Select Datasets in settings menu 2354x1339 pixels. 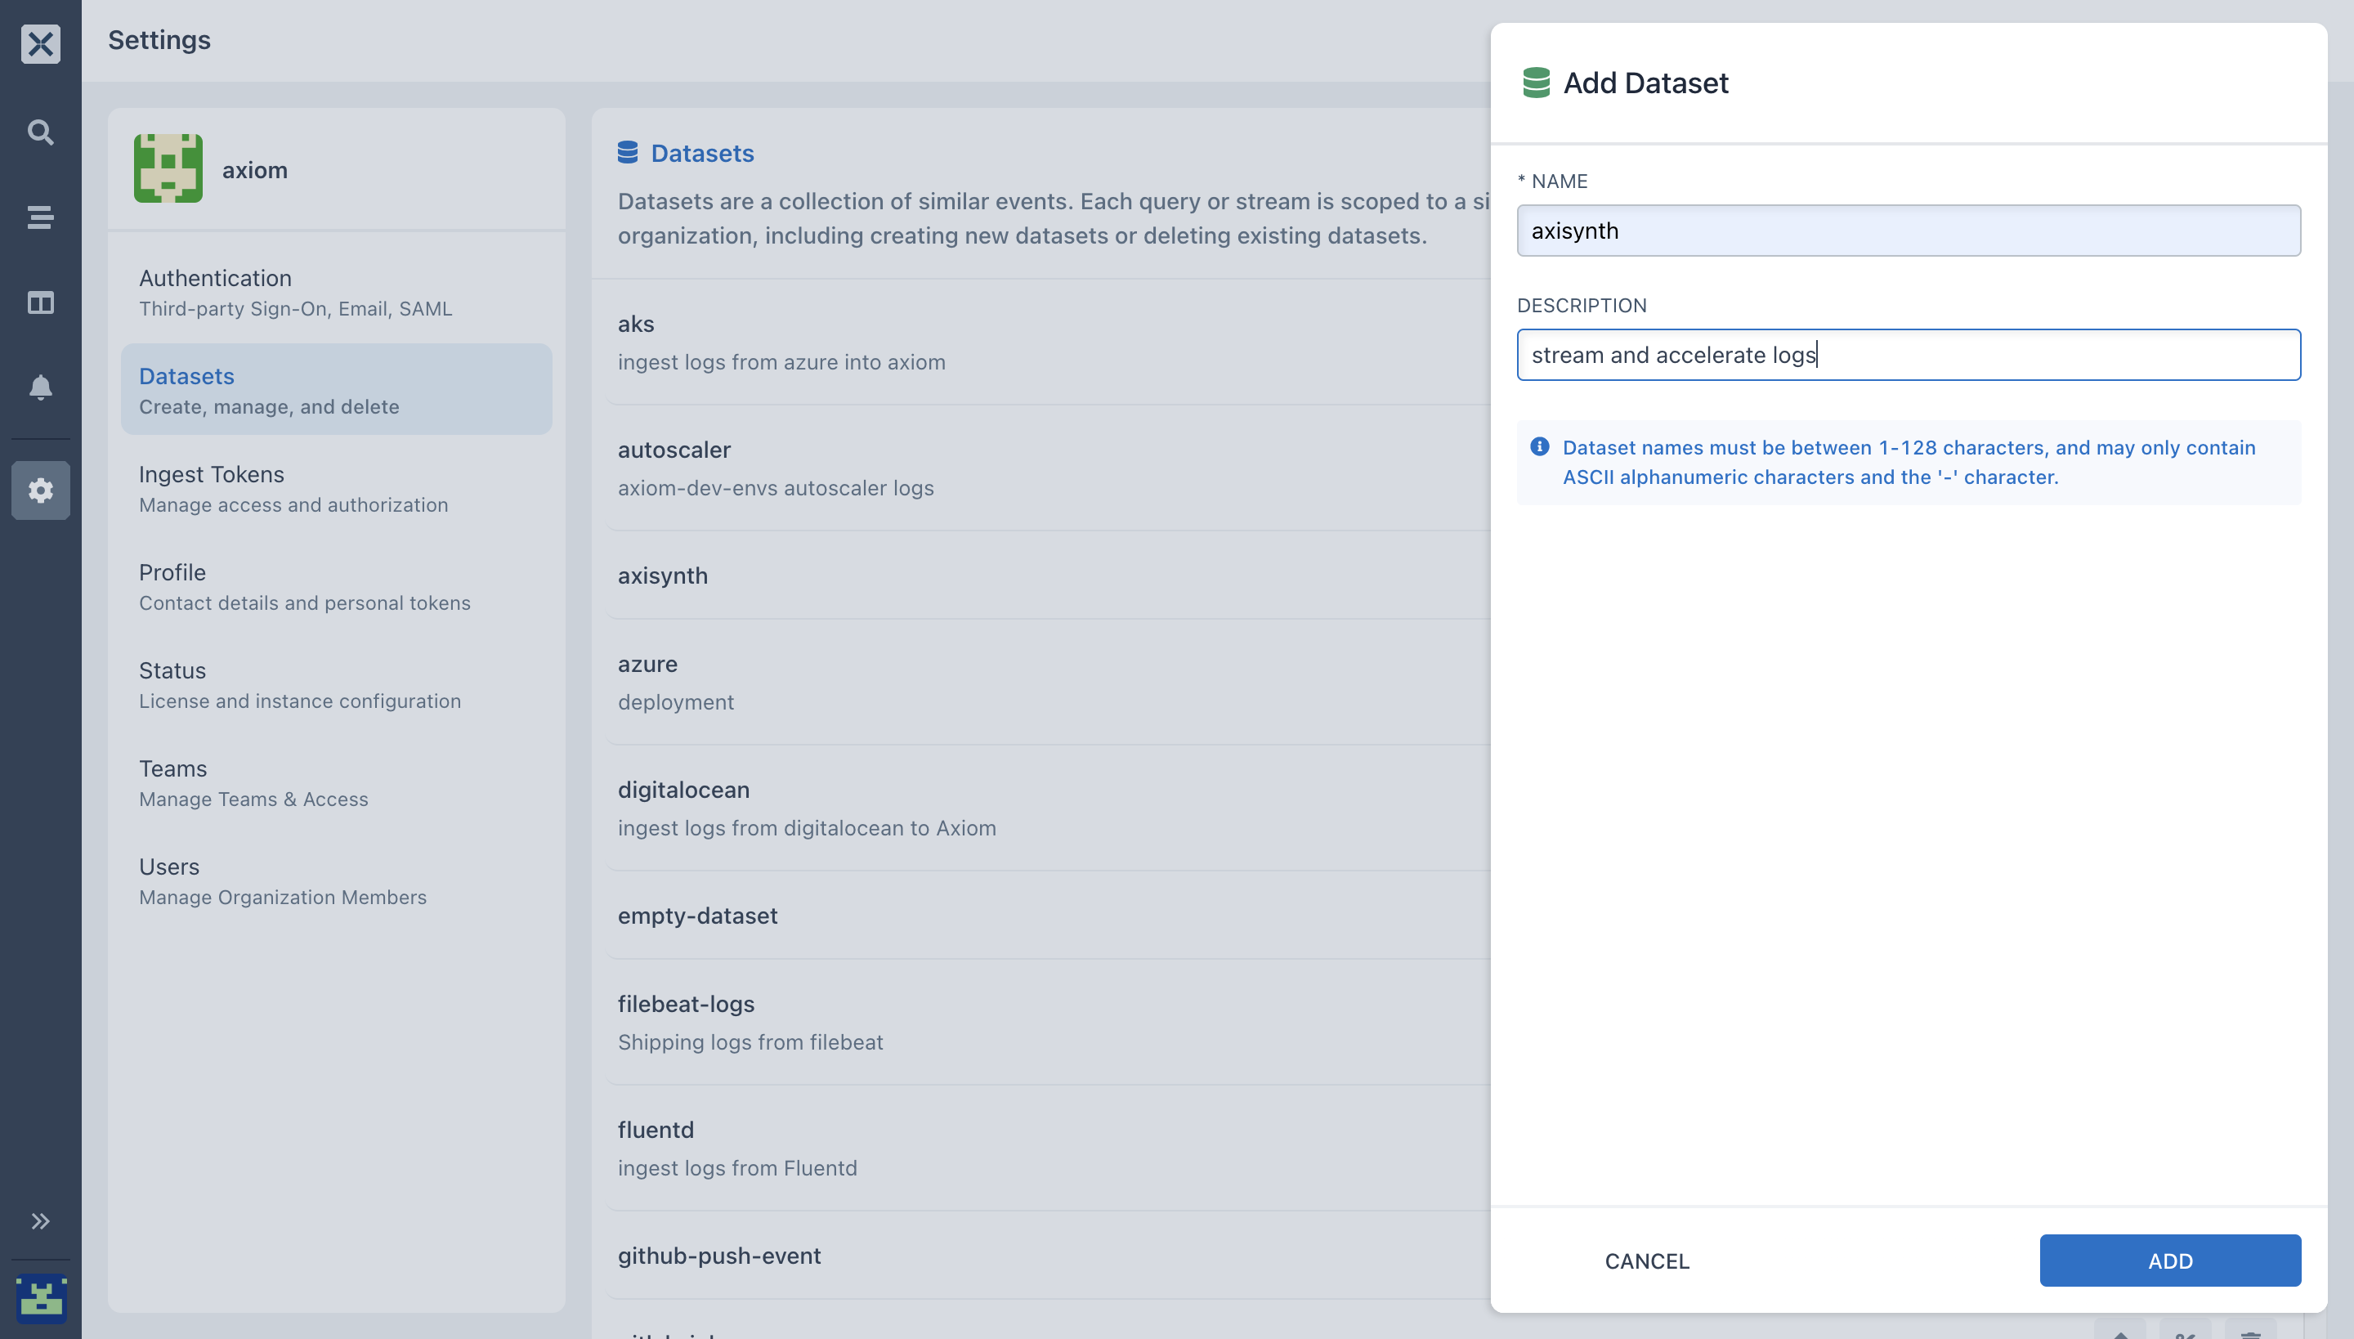click(337, 390)
